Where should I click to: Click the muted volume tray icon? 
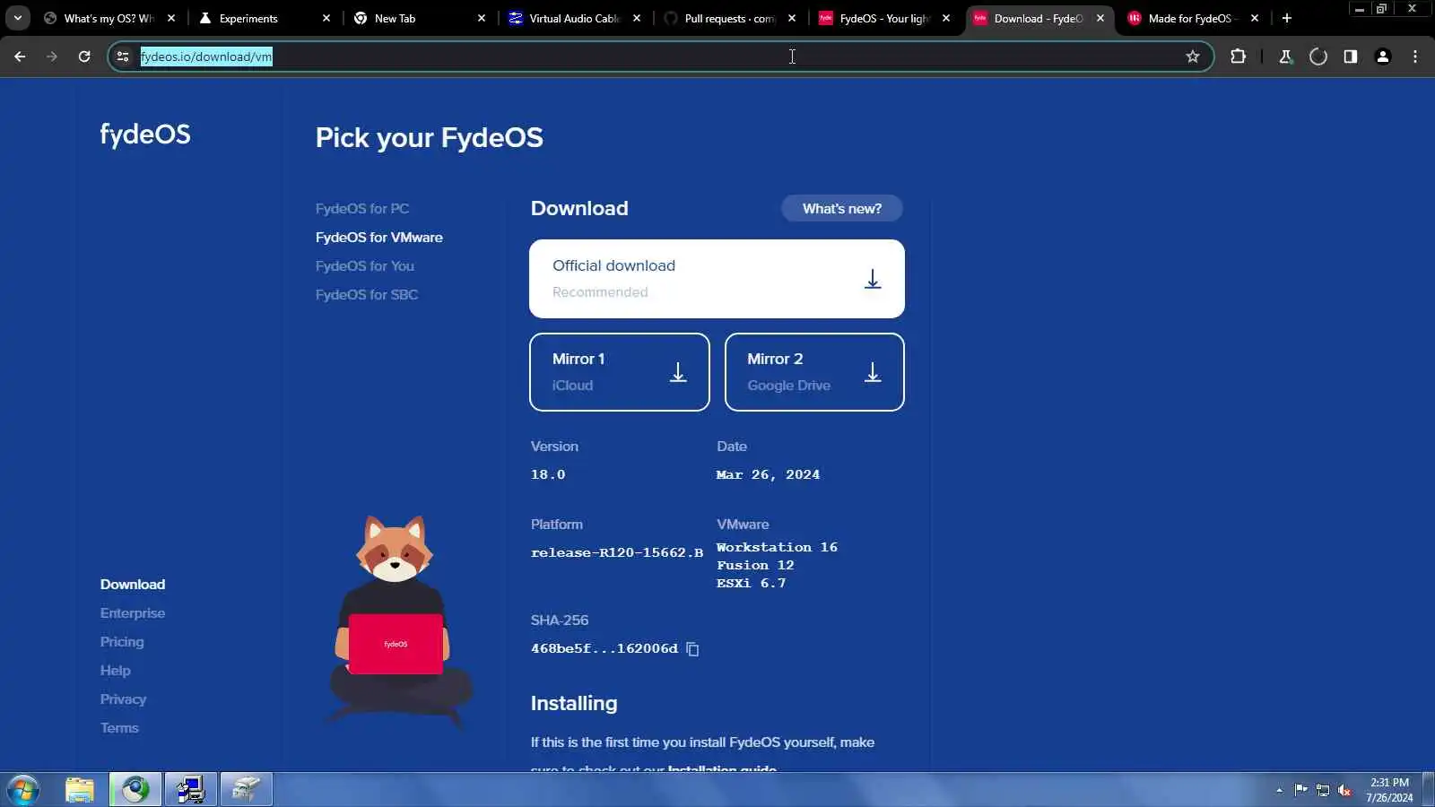pyautogui.click(x=1344, y=790)
